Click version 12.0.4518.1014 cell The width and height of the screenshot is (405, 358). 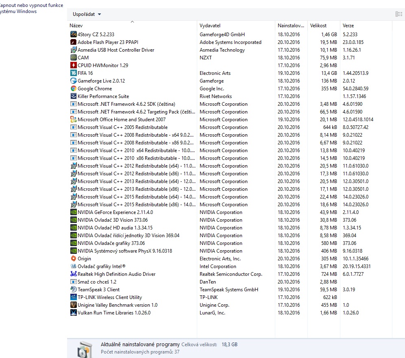tap(358, 120)
